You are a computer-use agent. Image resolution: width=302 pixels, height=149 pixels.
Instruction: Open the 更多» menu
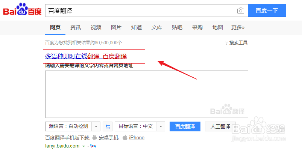[x=238, y=27]
